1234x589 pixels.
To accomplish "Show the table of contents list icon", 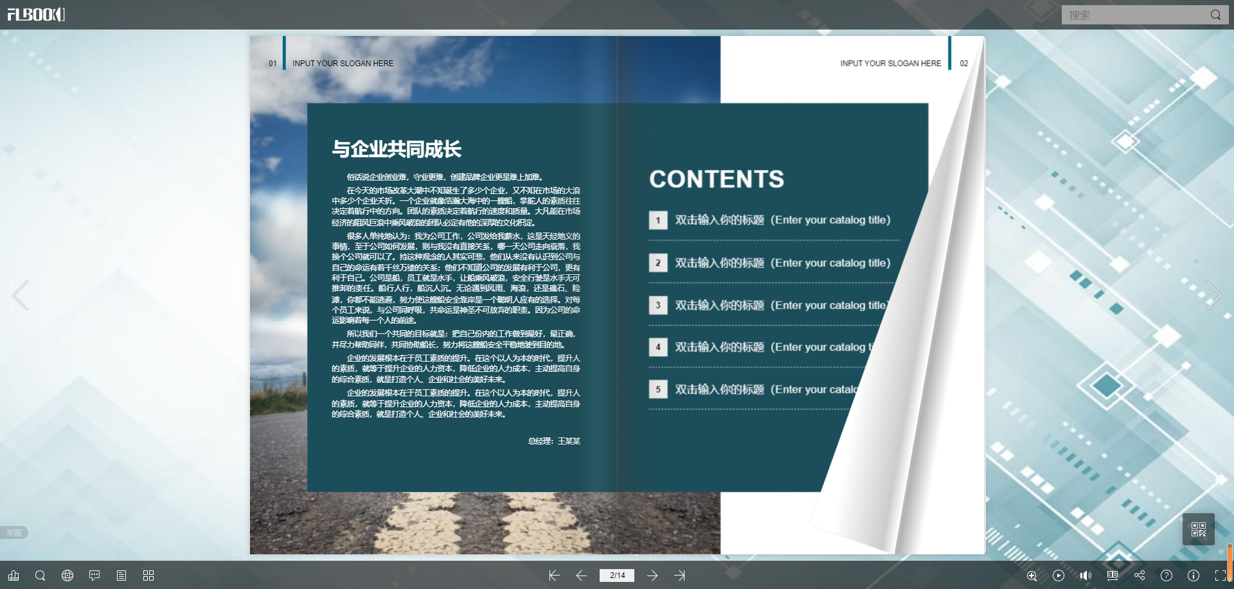I will pos(121,576).
